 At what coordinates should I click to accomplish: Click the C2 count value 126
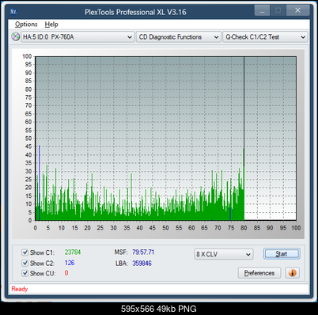coord(70,263)
